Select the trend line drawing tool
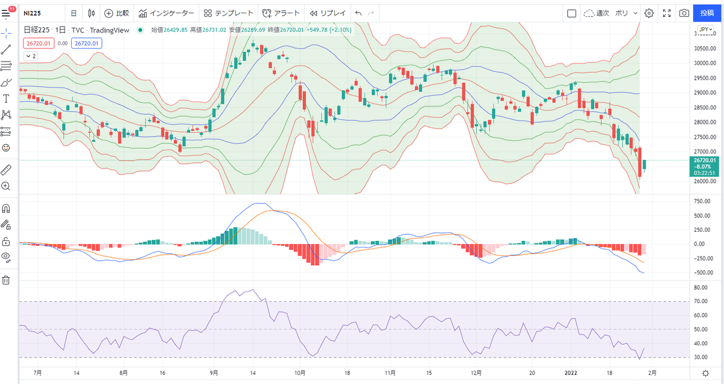 [6, 49]
